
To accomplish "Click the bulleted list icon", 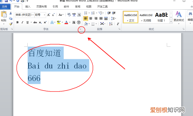I will [86, 13].
